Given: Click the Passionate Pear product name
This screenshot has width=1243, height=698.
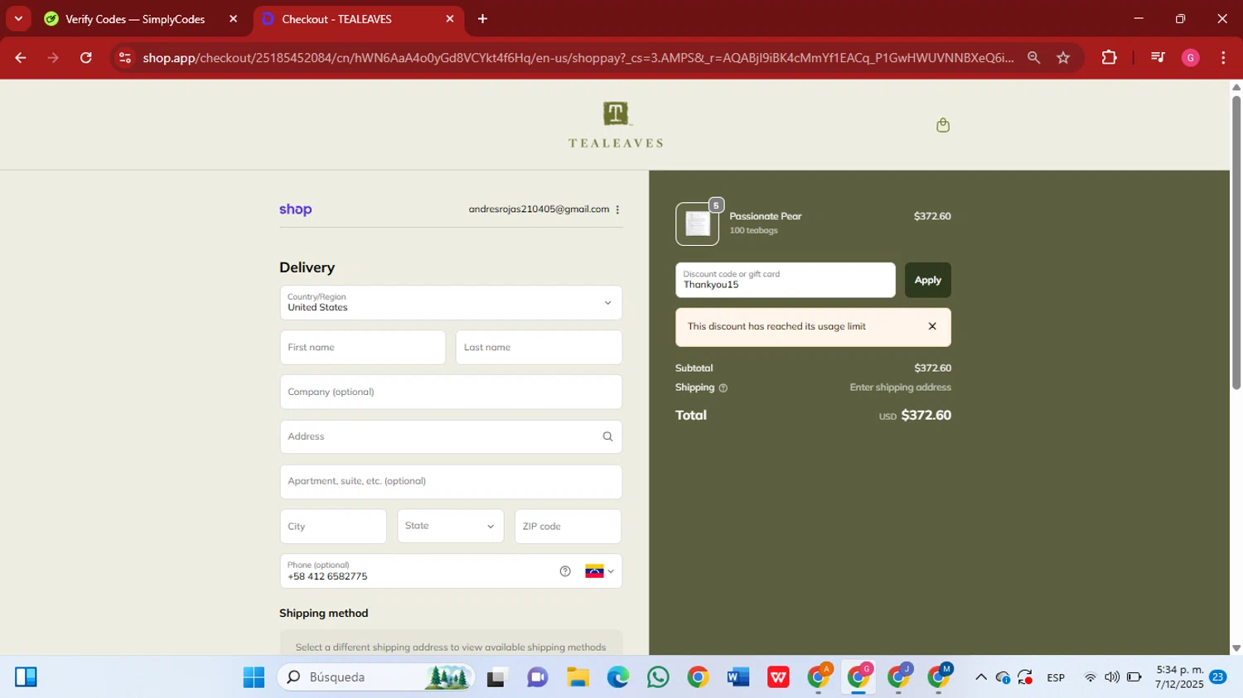Looking at the screenshot, I should (x=765, y=216).
